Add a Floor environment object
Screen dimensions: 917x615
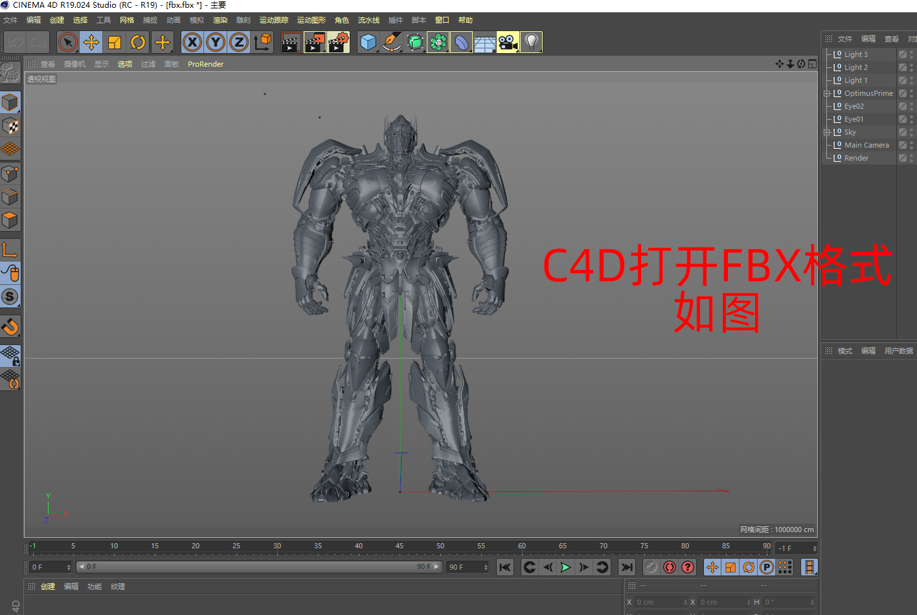point(484,43)
